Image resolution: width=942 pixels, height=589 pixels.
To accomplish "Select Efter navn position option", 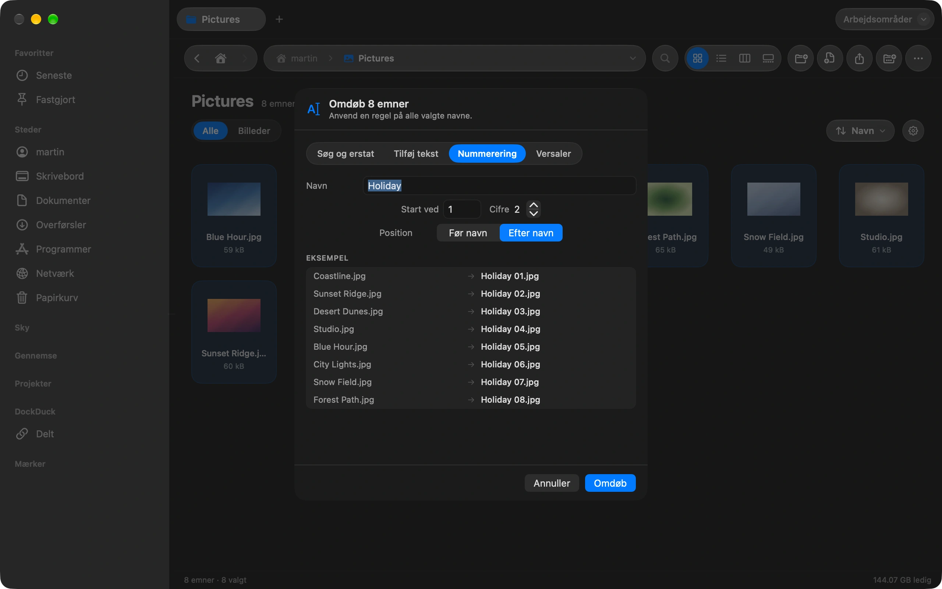I will [x=531, y=233].
